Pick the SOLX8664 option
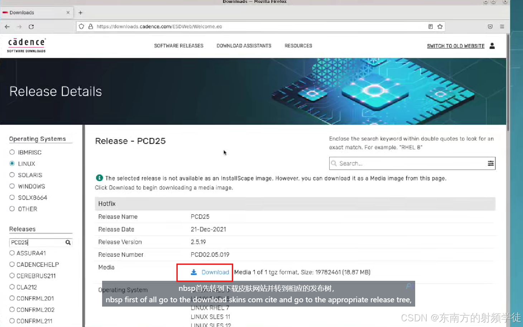This screenshot has height=327, width=523. point(12,197)
